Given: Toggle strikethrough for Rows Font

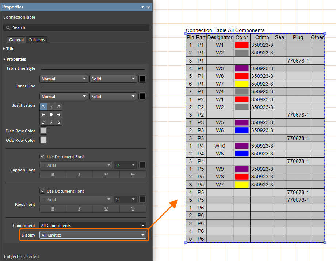Looking at the screenshot, I should click(x=133, y=209).
